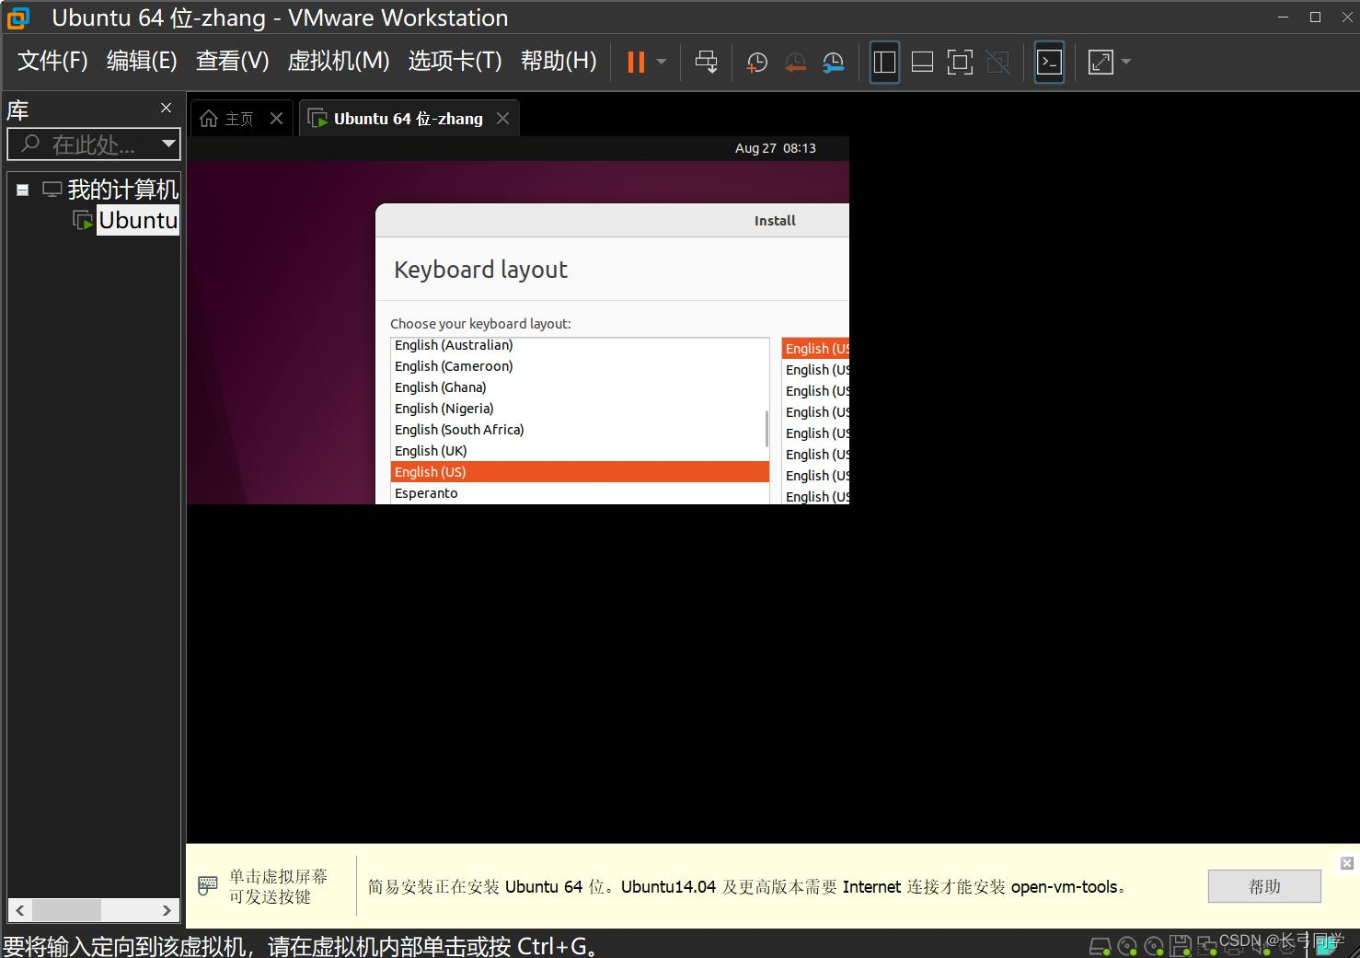Select the highlighted English (US) layout in the left list
1360x958 pixels.
pos(580,472)
